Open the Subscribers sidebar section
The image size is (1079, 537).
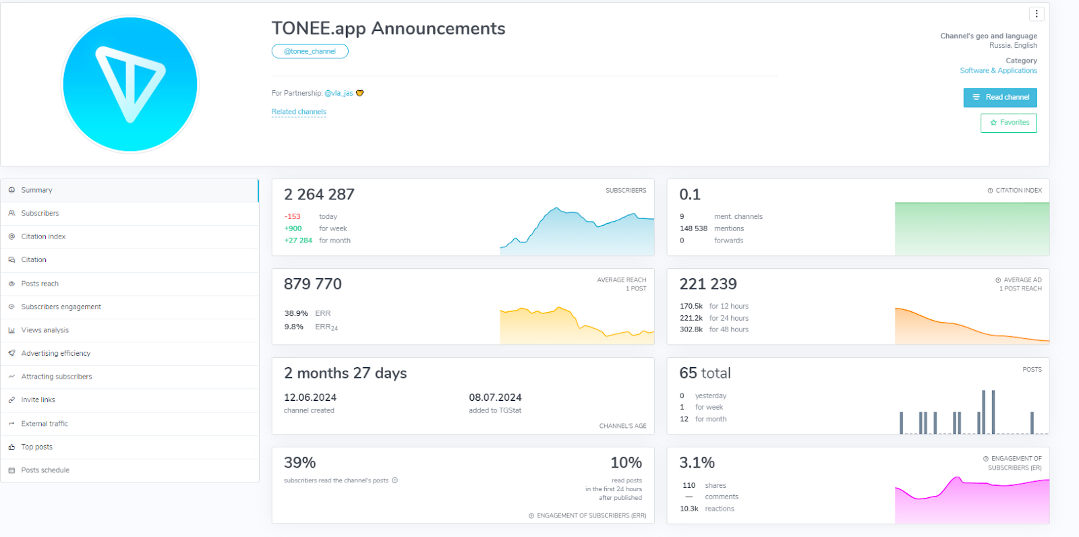pos(40,214)
